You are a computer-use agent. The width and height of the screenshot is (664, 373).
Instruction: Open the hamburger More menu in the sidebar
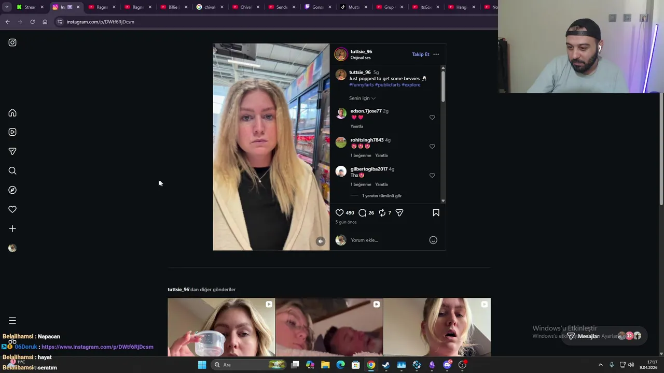(12, 321)
